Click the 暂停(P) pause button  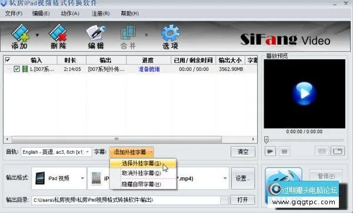[x=326, y=176]
